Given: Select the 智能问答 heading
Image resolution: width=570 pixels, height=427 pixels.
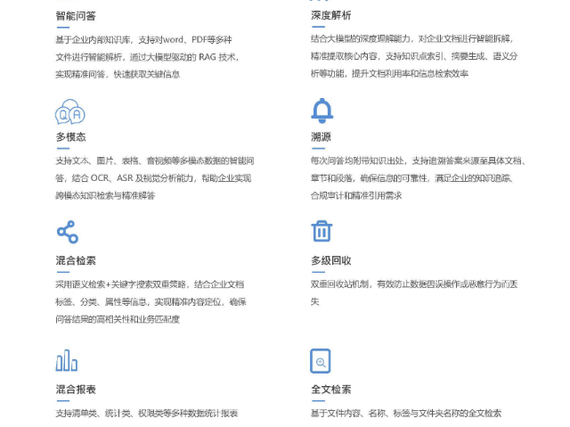Looking at the screenshot, I should pos(76,16).
